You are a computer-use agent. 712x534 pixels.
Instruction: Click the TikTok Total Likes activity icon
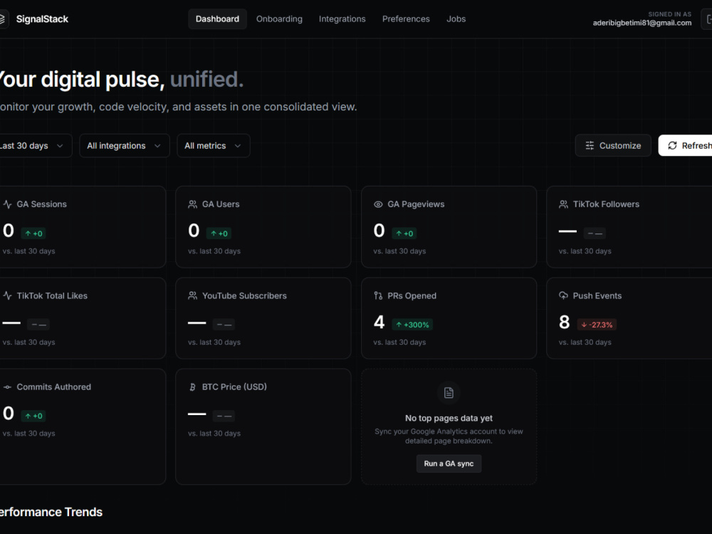point(7,295)
